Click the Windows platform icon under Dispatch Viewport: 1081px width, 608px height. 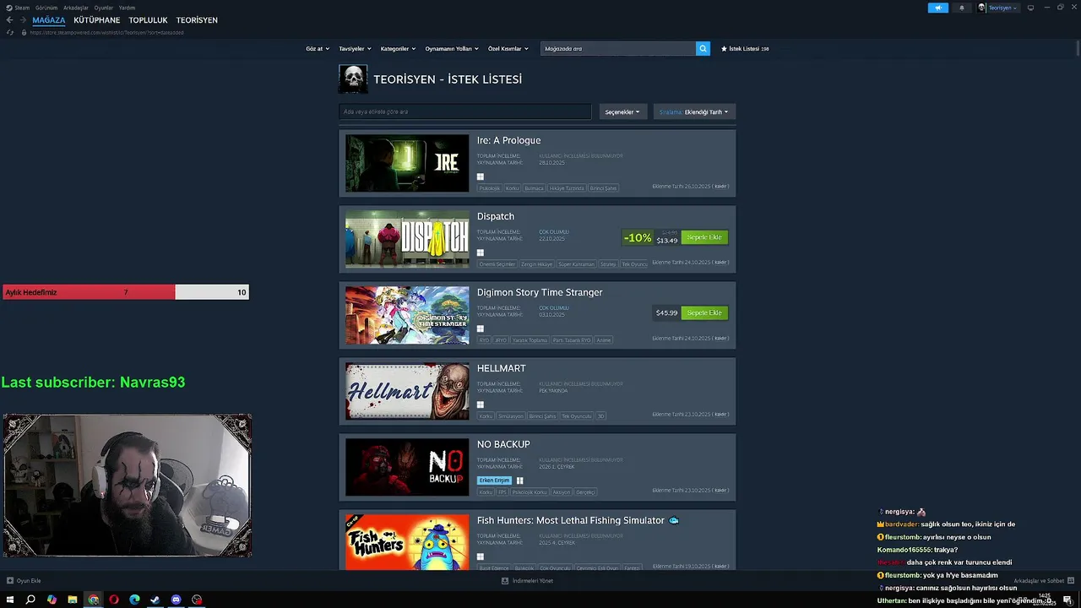tap(481, 252)
